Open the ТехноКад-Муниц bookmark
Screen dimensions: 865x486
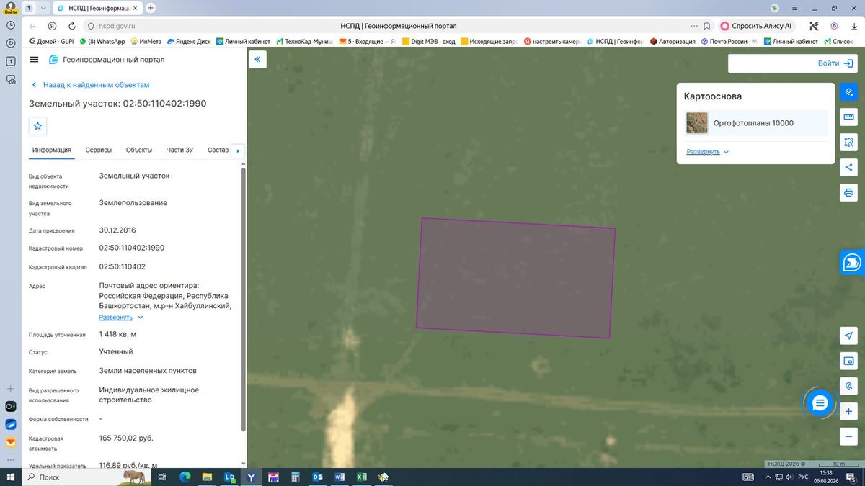[x=303, y=42]
